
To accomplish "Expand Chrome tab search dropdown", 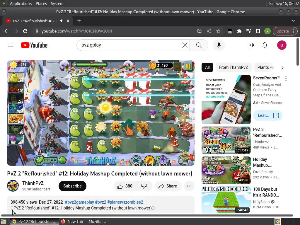I will point(293,21).
